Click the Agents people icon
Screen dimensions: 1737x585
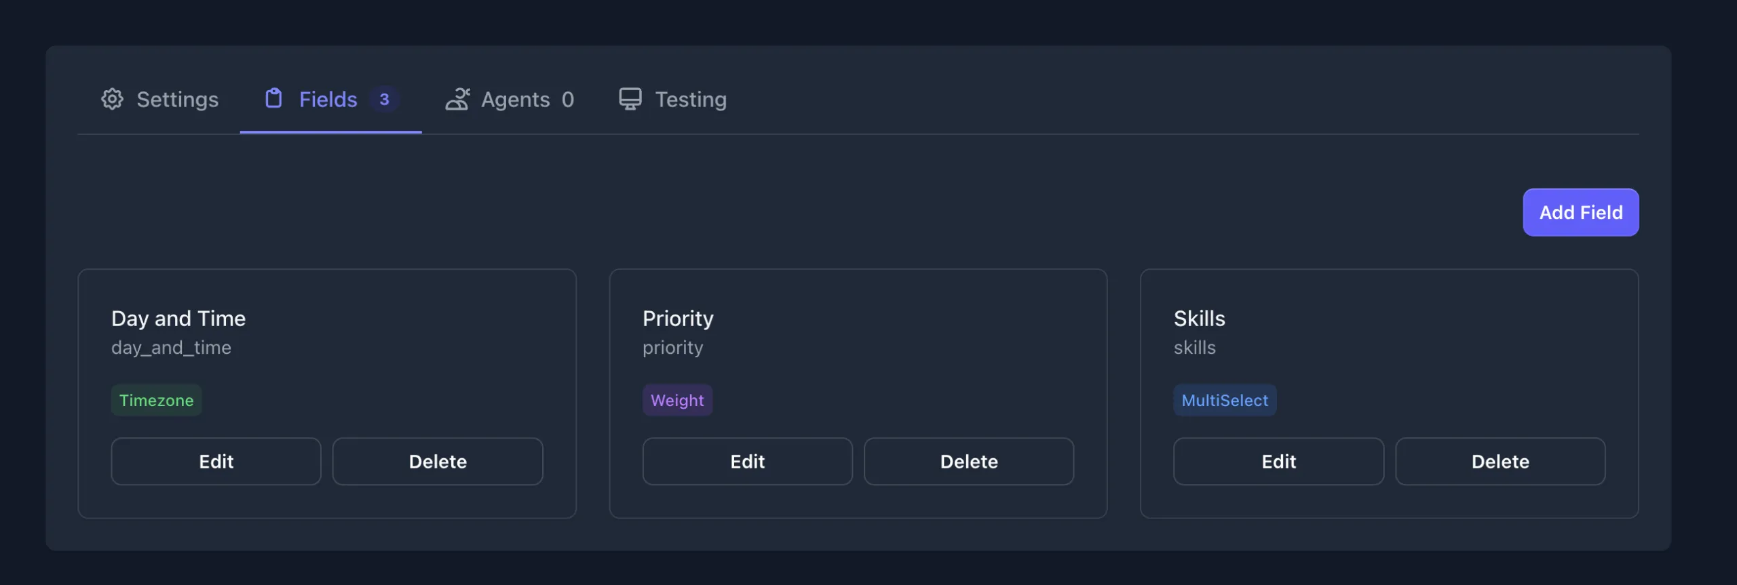point(457,99)
